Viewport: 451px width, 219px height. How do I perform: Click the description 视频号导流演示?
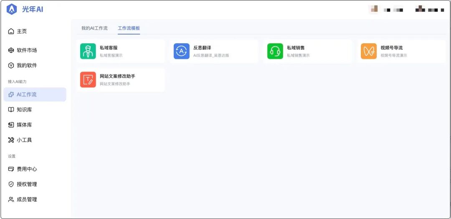pyautogui.click(x=394, y=55)
